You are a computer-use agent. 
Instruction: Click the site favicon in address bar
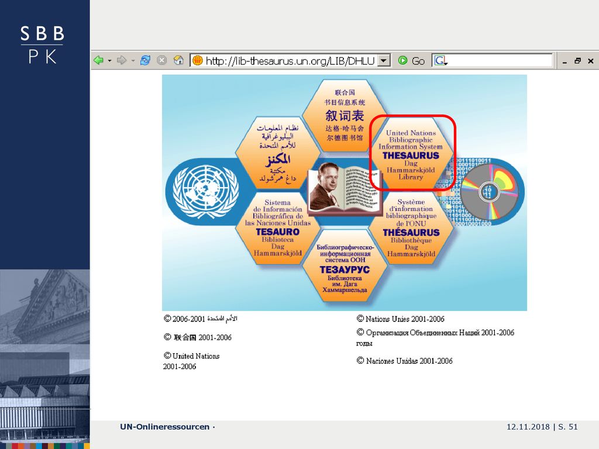point(198,60)
